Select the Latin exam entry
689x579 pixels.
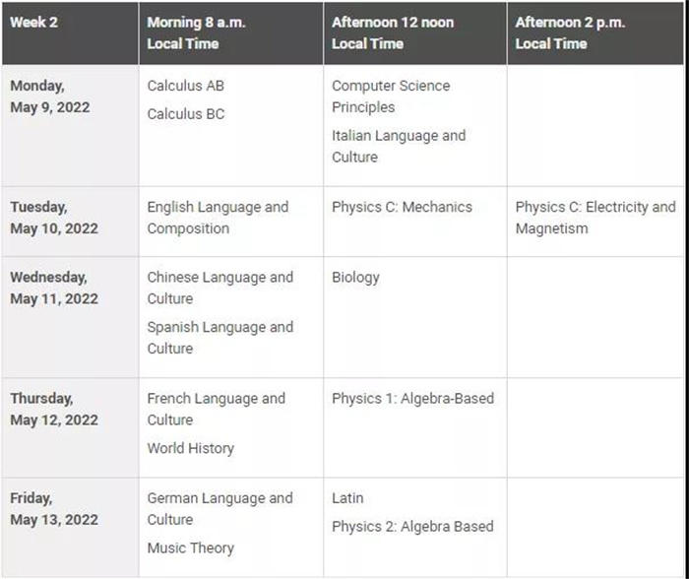(x=347, y=498)
